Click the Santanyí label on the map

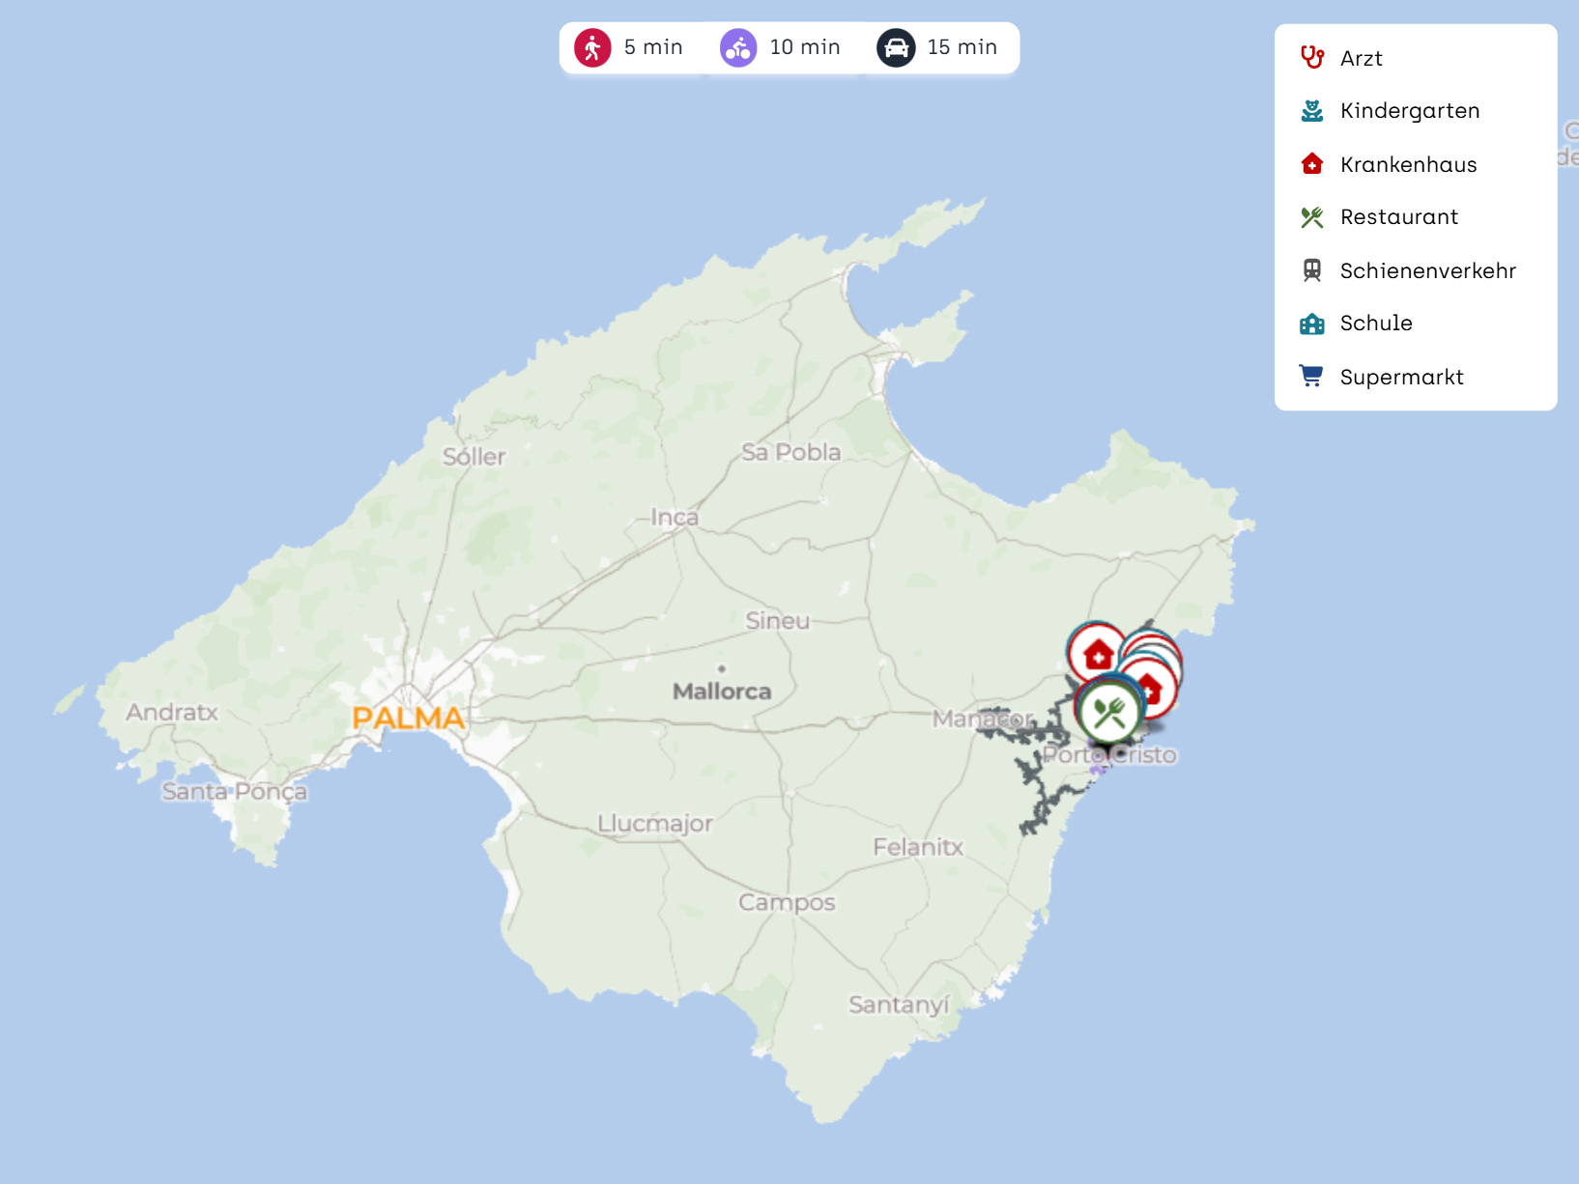(x=899, y=1005)
